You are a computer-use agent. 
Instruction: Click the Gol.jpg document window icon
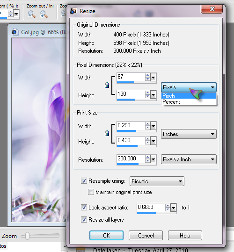coord(15,32)
